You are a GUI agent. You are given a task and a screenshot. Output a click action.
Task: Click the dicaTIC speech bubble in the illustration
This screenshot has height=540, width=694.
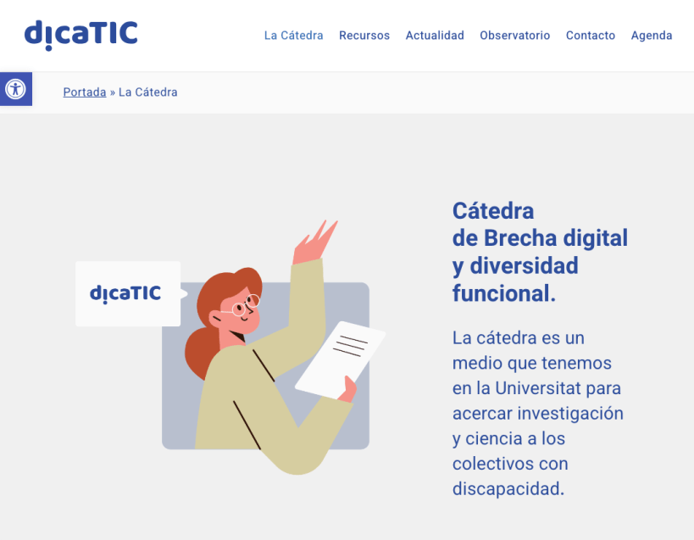127,293
